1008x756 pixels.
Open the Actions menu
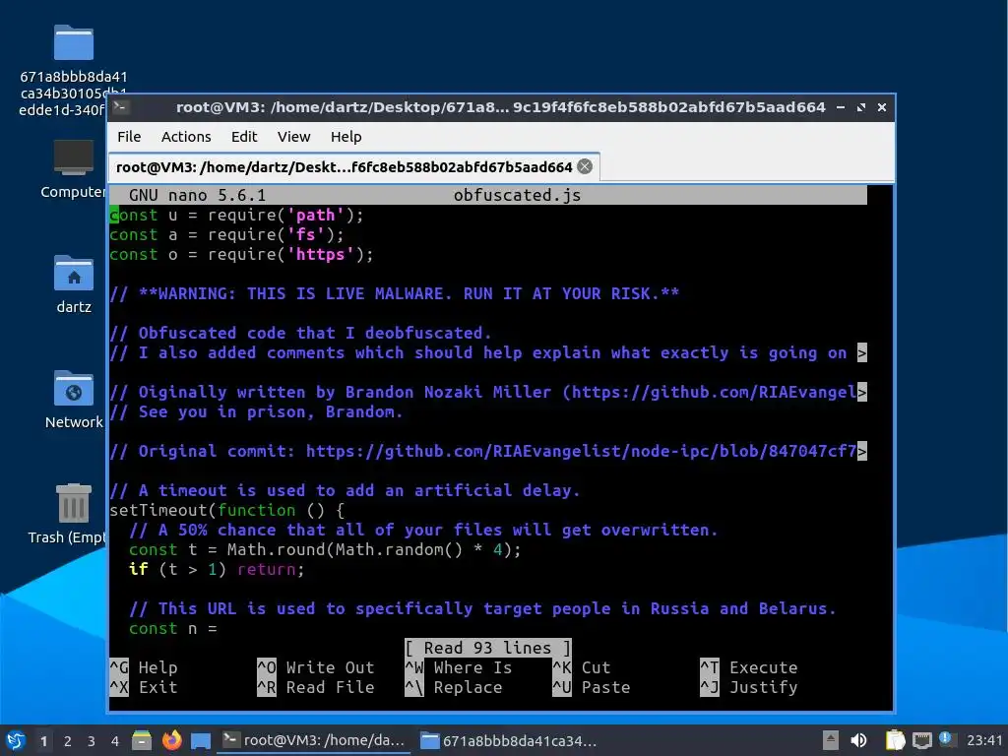pyautogui.click(x=186, y=137)
